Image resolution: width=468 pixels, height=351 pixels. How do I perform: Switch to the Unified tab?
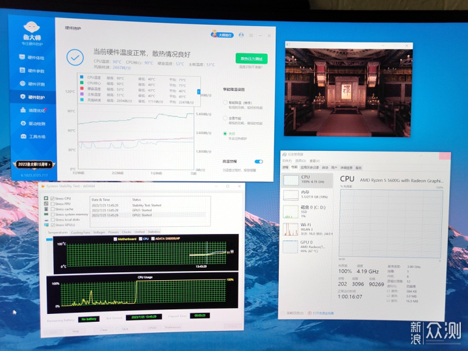point(139,232)
